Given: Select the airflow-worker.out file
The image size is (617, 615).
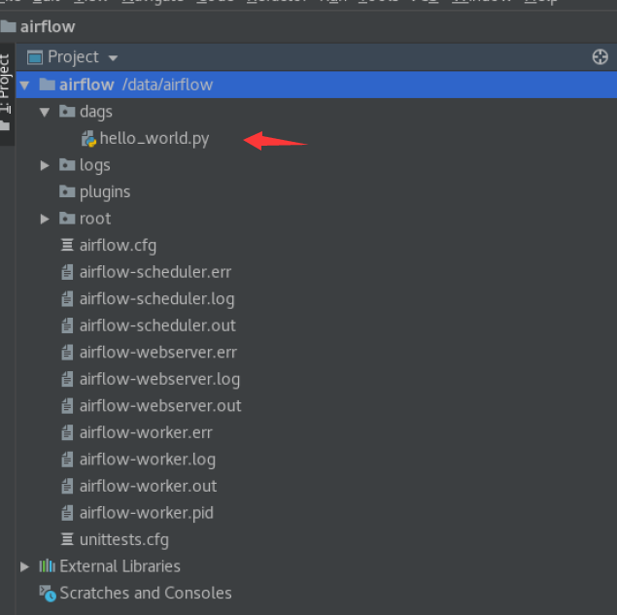Looking at the screenshot, I should pos(148,486).
